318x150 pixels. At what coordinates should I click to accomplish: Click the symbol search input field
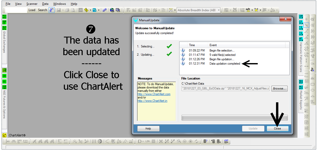coord(16,10)
